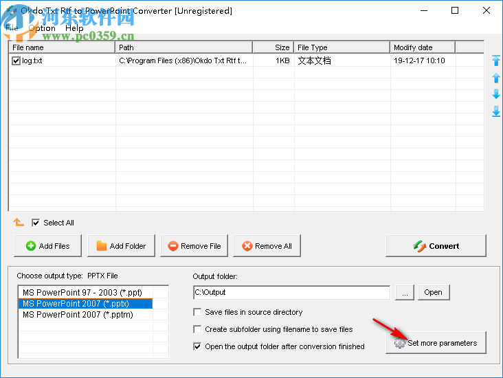503x378 pixels.
Task: Select the log.txt file name cell
Action: click(x=32, y=60)
